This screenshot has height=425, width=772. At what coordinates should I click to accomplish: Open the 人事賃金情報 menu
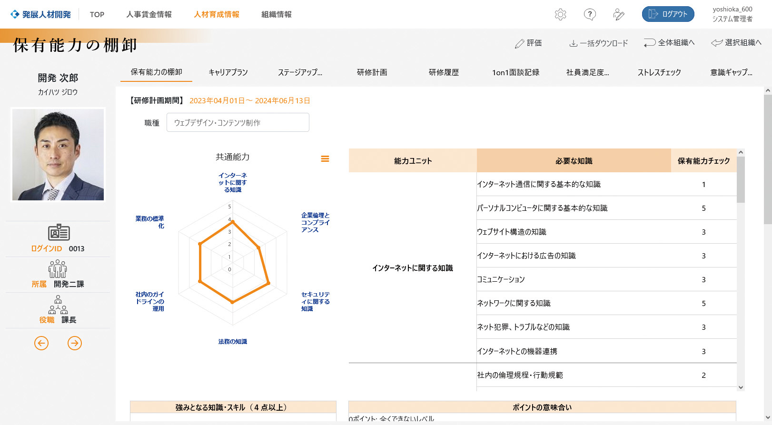[x=149, y=14]
